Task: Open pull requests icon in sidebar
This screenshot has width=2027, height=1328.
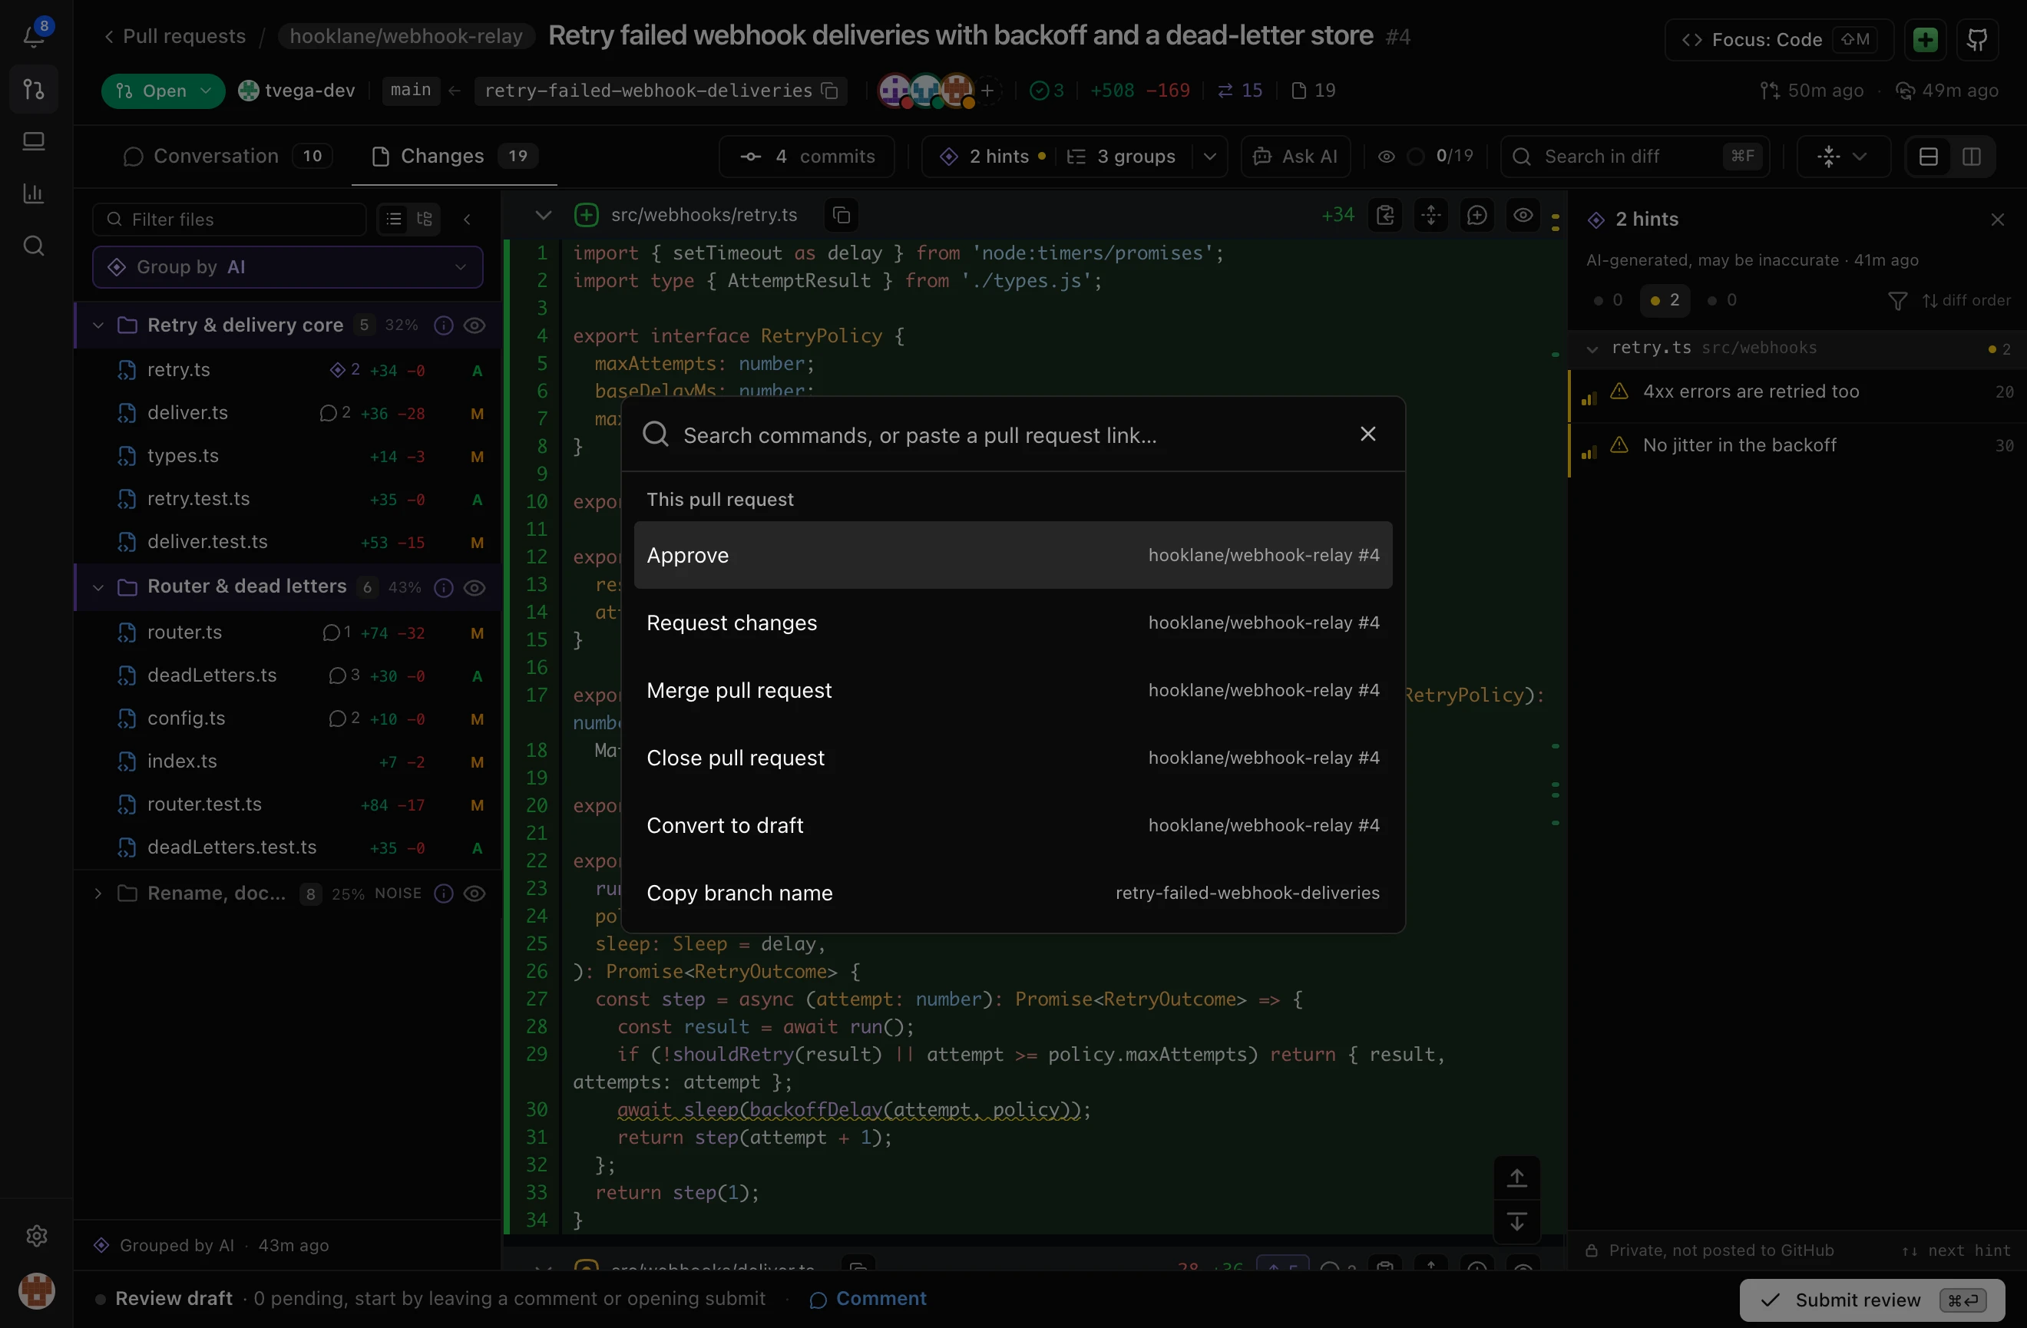Action: coord(34,89)
